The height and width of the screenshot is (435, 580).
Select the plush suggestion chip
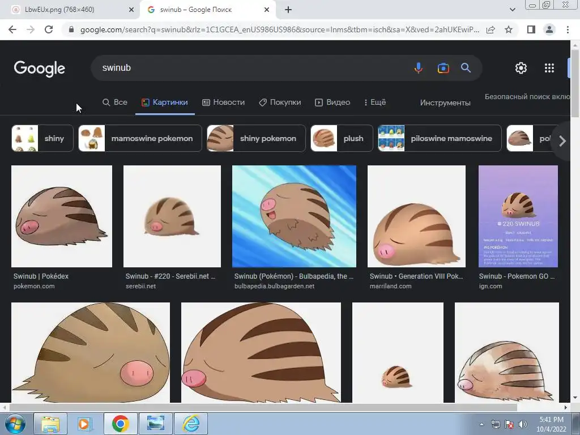pos(342,138)
